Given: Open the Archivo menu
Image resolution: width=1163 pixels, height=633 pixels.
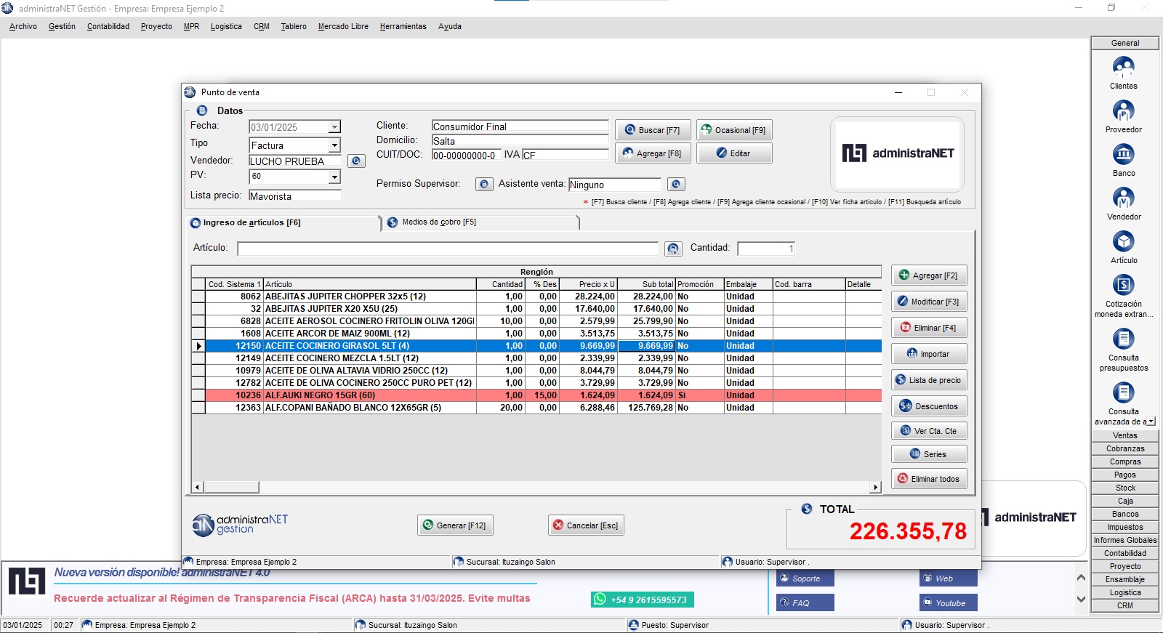Looking at the screenshot, I should (x=23, y=26).
